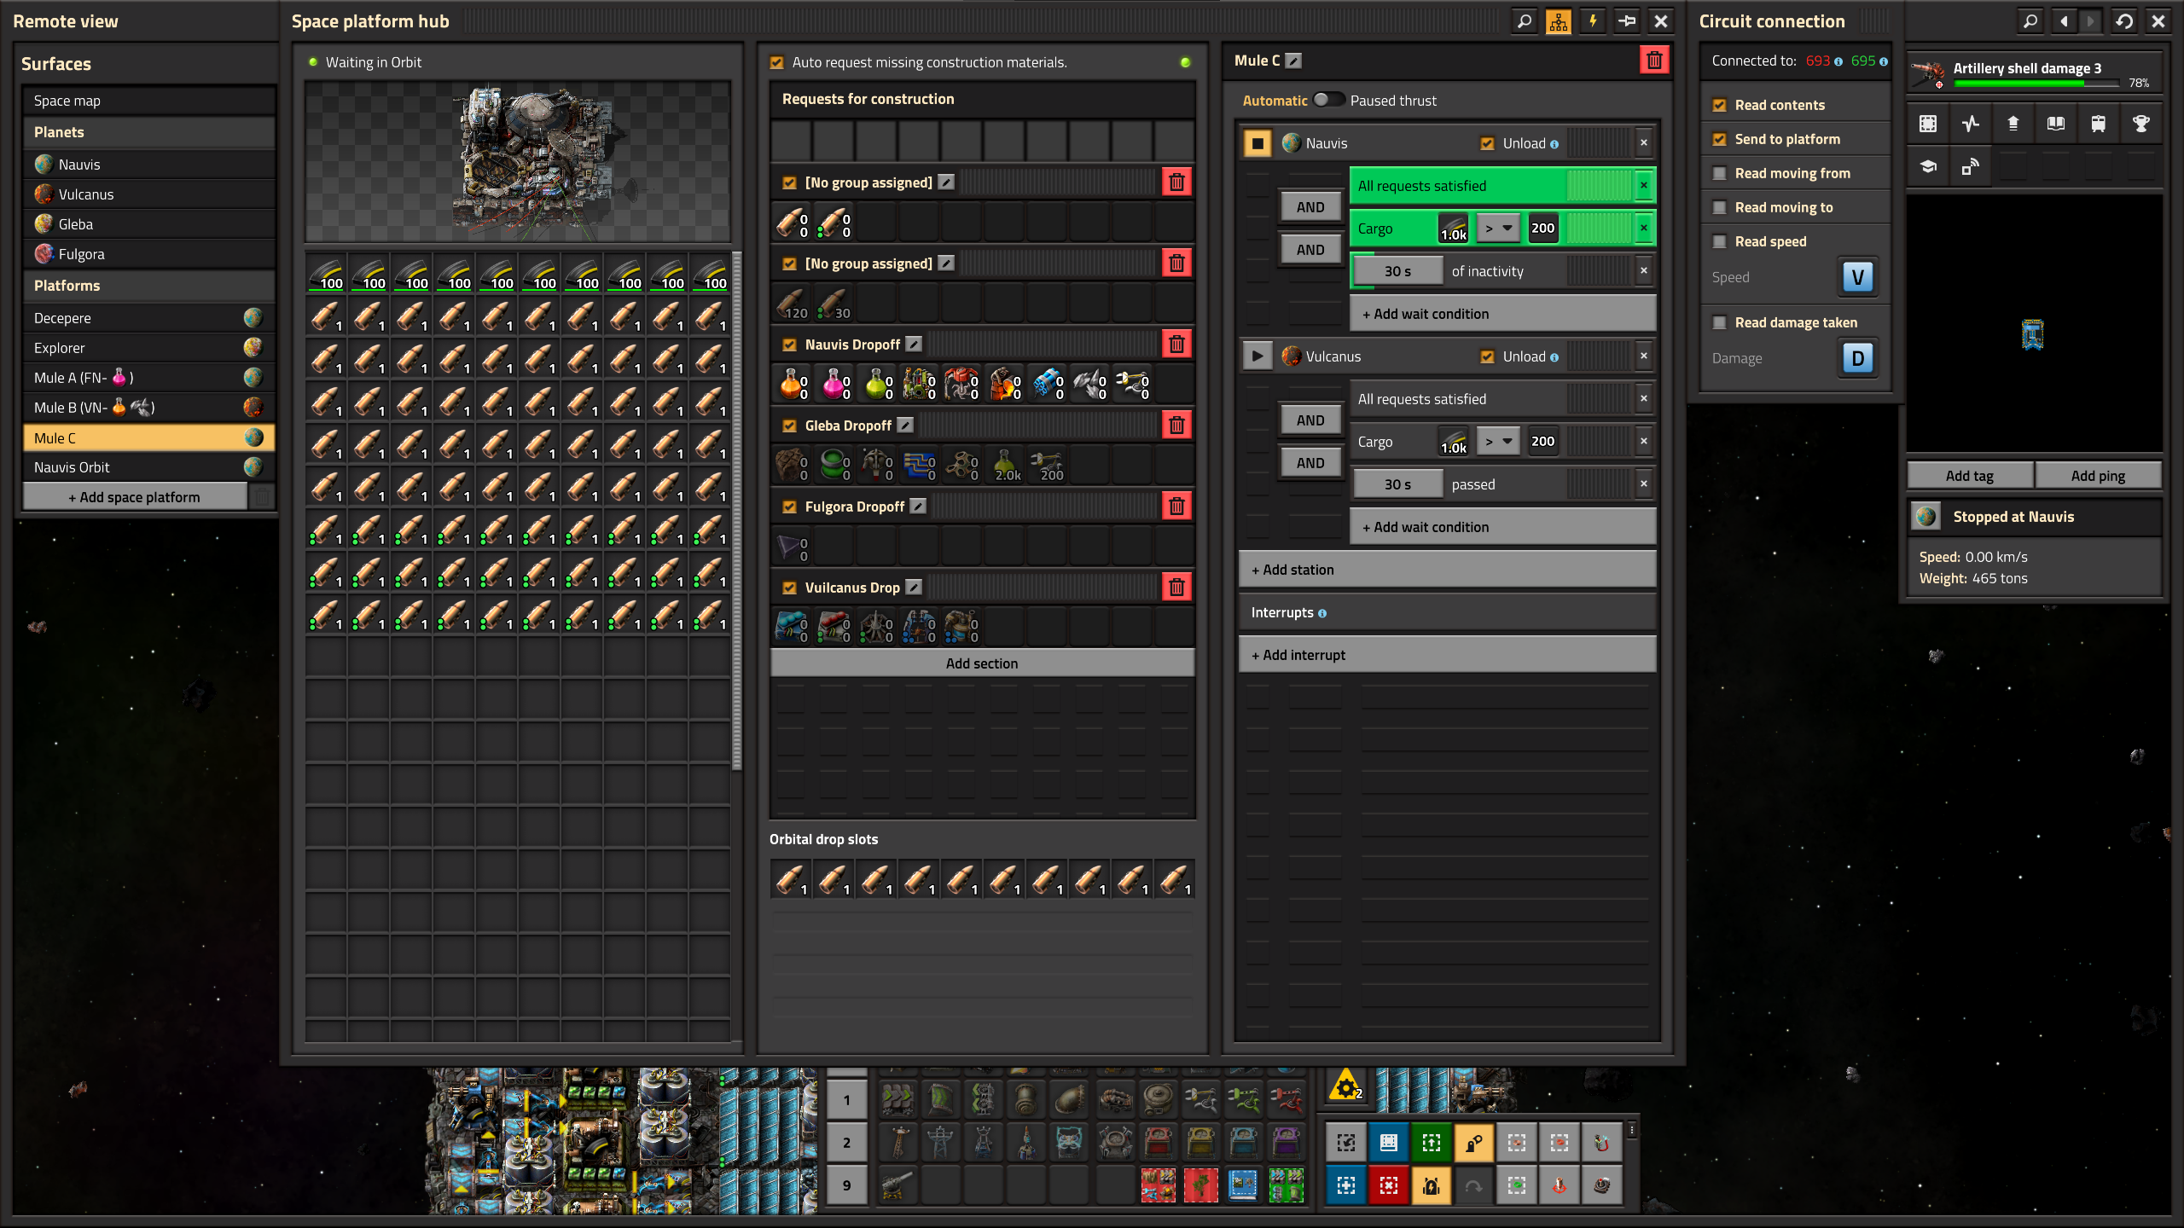Toggle second AND comparator under Vulcanus

coord(1310,463)
